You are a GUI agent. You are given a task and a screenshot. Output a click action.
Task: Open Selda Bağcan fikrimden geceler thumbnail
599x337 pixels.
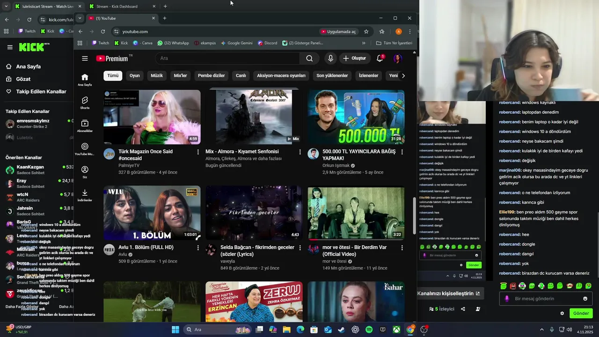pyautogui.click(x=254, y=212)
